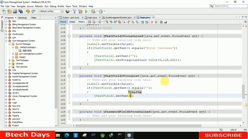Viewport: 248px width, 139px height.
Task: Close the GymManagementSystem.java tab
Action: (x=134, y=17)
